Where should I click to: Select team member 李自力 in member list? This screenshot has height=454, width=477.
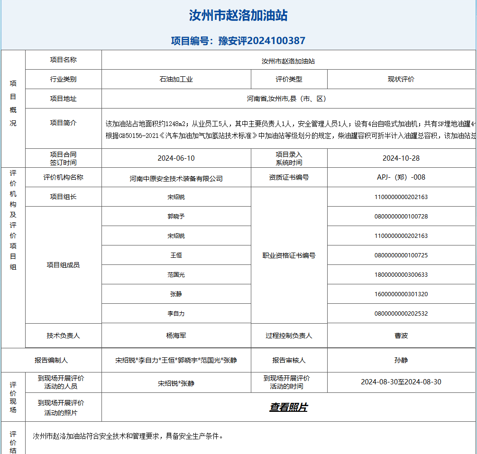(x=176, y=314)
